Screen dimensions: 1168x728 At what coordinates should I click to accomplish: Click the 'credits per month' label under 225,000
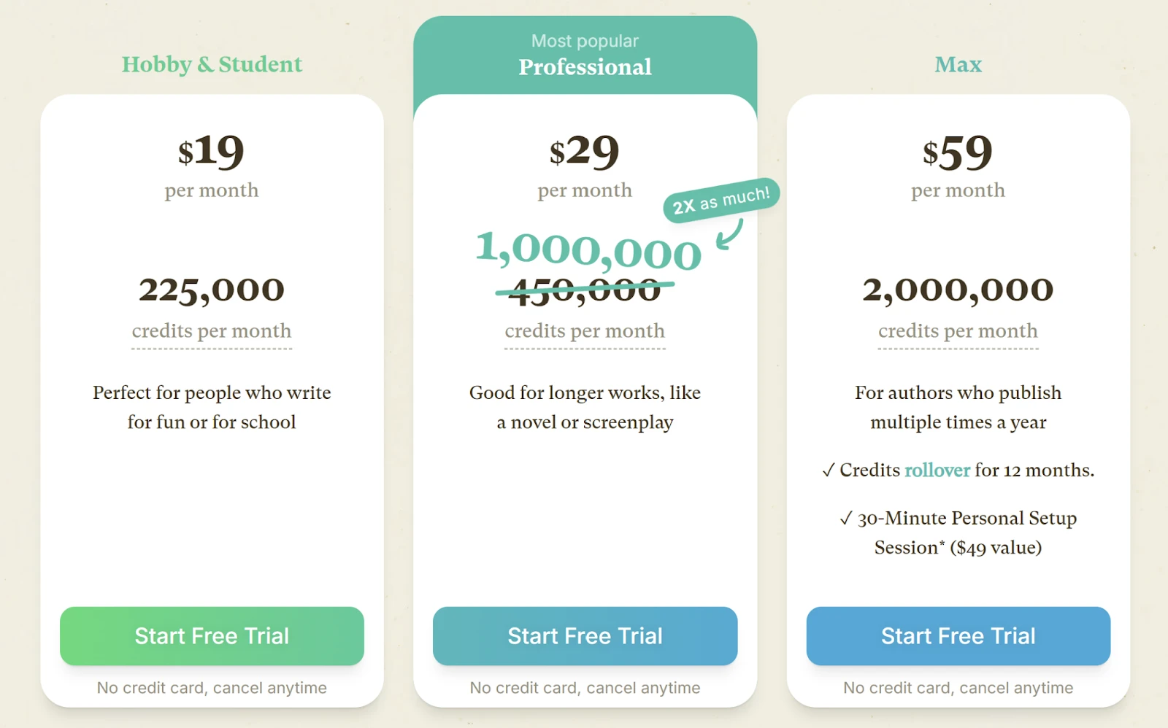(x=212, y=331)
